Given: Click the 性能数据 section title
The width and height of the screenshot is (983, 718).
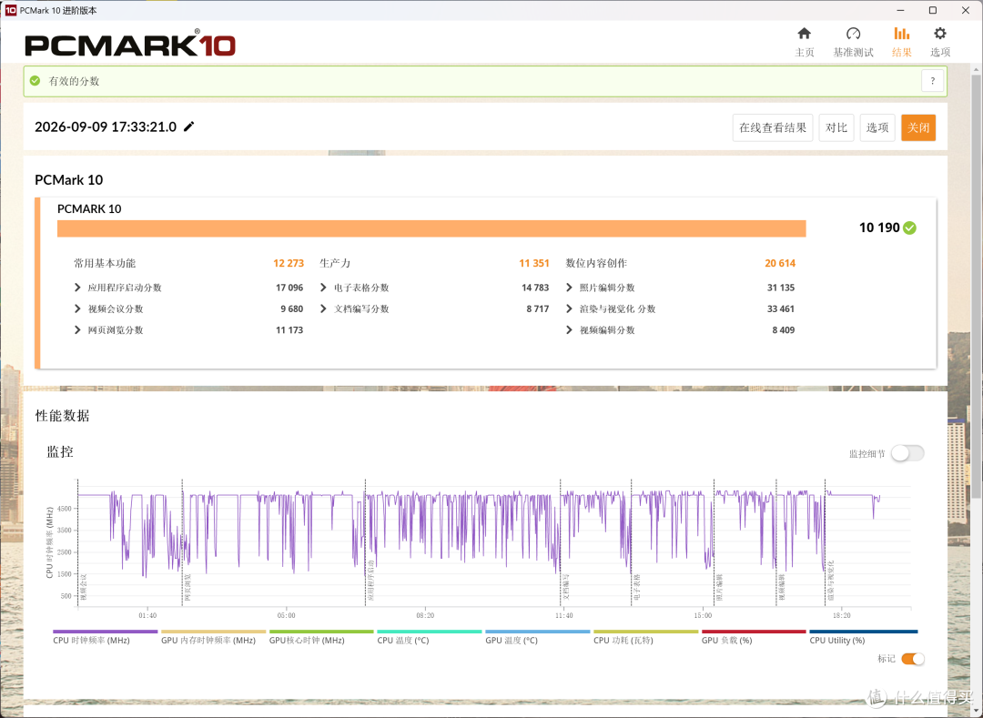Looking at the screenshot, I should click(x=62, y=416).
